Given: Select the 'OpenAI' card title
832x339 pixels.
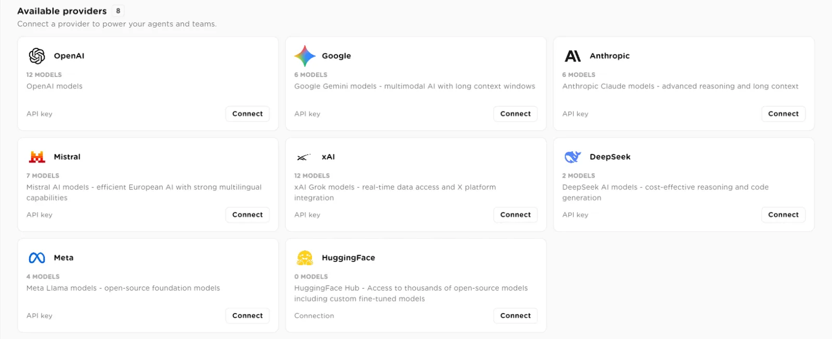Looking at the screenshot, I should [x=69, y=56].
